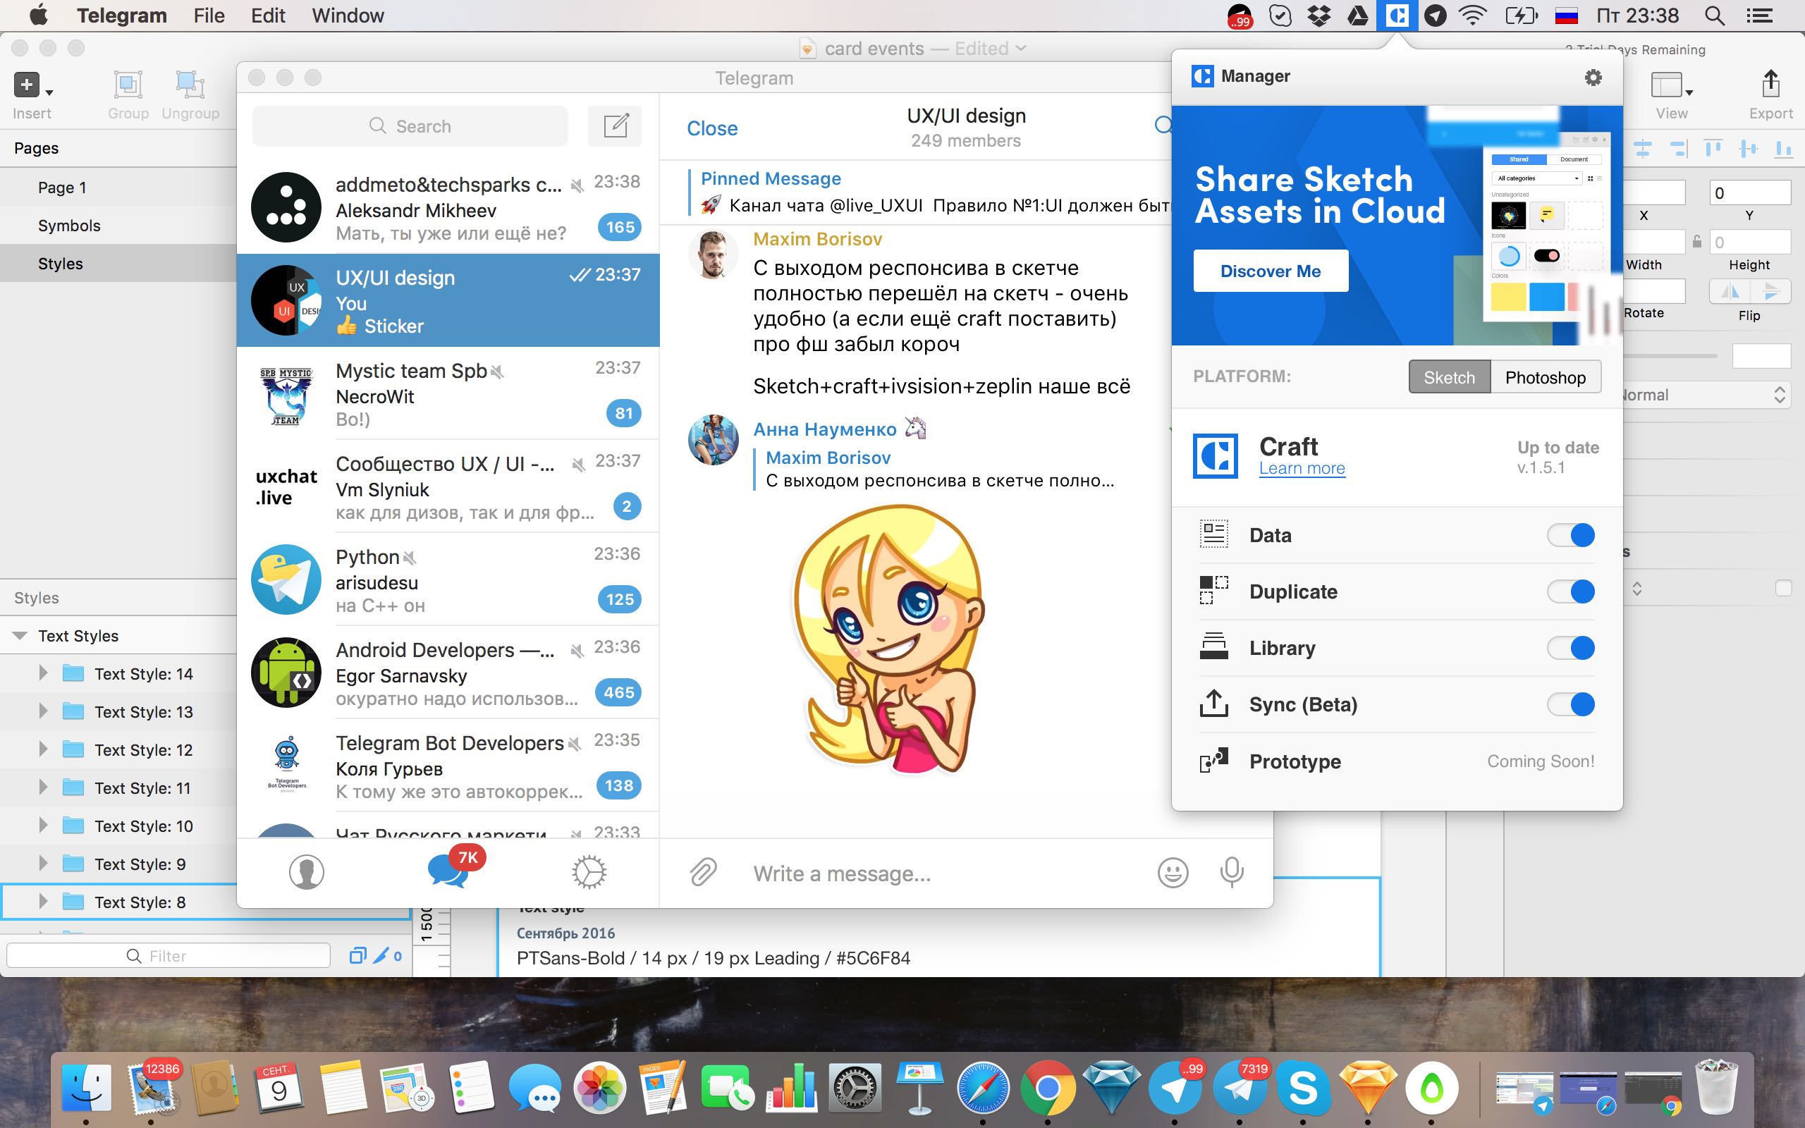Viewport: 1805px width, 1128px height.
Task: Click the Prototype plugin icon
Action: click(x=1213, y=760)
